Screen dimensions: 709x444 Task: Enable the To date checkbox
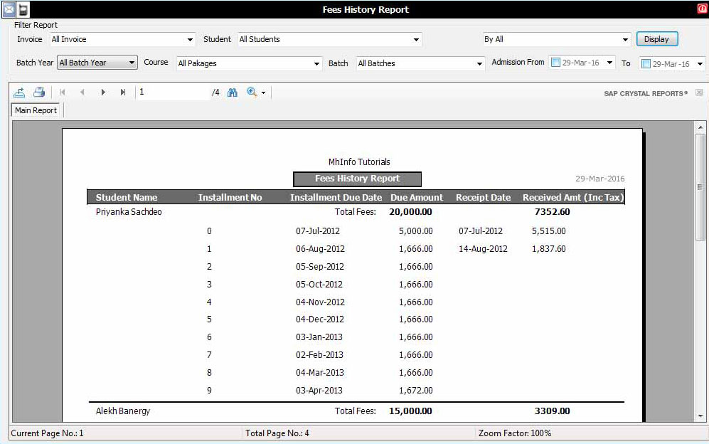646,64
